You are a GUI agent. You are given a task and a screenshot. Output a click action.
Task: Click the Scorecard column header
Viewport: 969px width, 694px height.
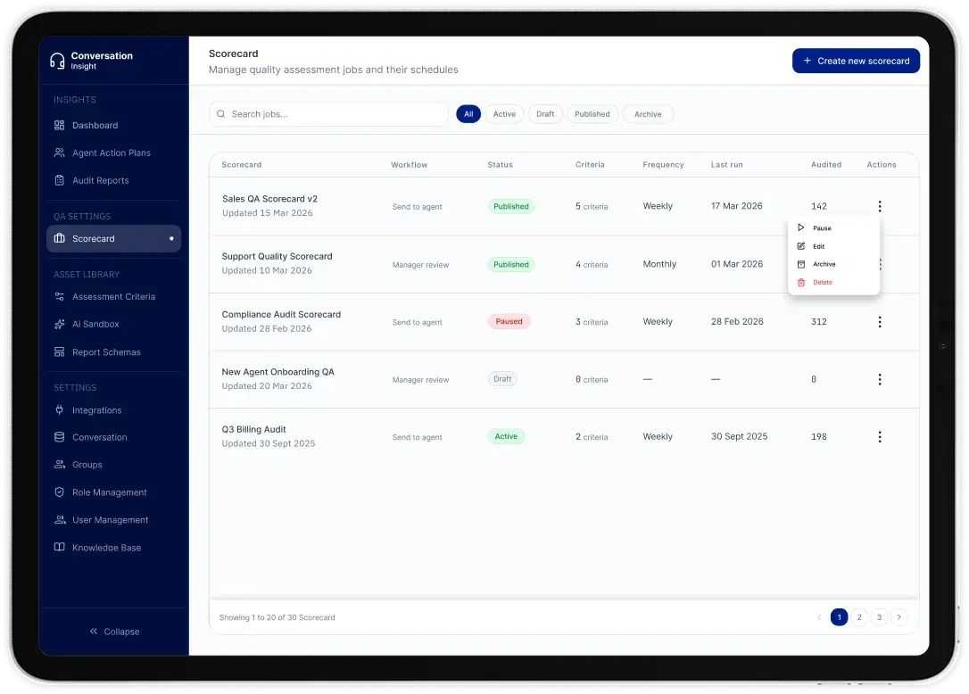(x=242, y=164)
